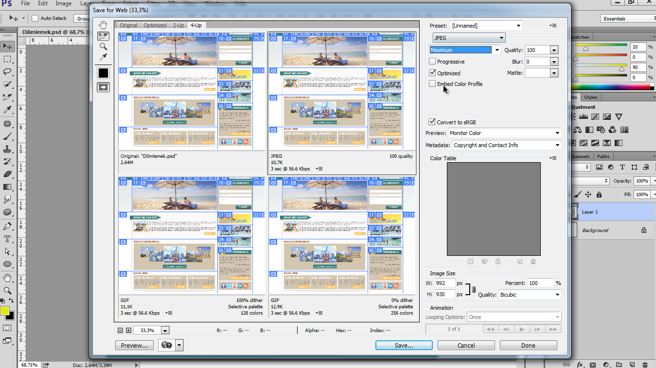Open the Blur value dropdown arrow
The width and height of the screenshot is (656, 368).
(x=553, y=62)
